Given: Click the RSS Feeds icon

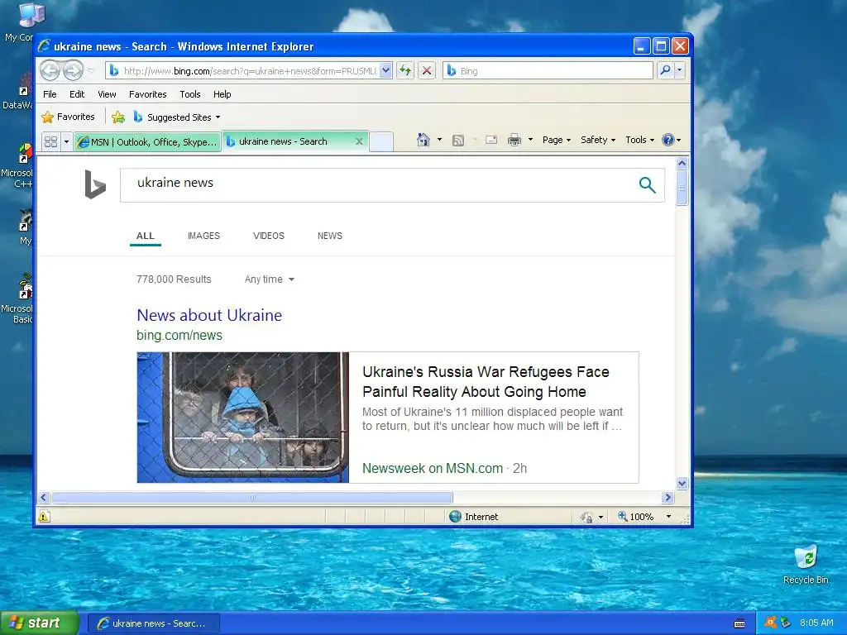Looking at the screenshot, I should coord(458,141).
